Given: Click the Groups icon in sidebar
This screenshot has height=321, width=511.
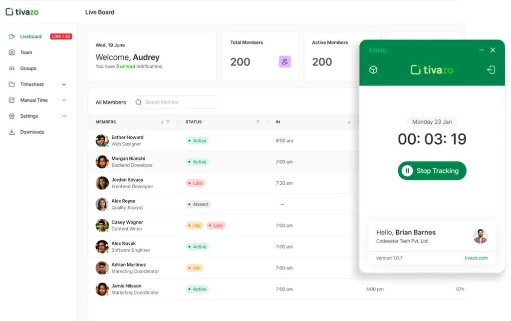Looking at the screenshot, I should point(11,68).
